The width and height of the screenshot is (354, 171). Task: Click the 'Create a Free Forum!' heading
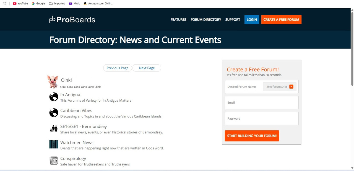coord(253,69)
